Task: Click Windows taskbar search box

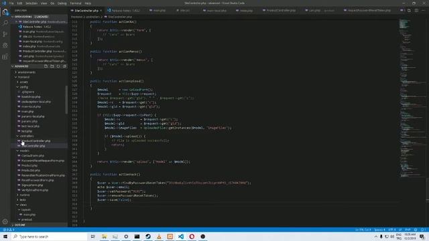Action: [x=49, y=236]
